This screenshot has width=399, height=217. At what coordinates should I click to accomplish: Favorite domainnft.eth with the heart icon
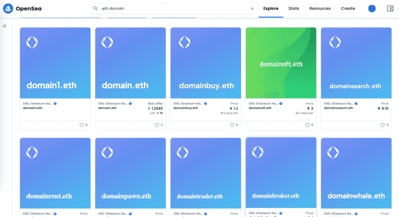point(307,125)
